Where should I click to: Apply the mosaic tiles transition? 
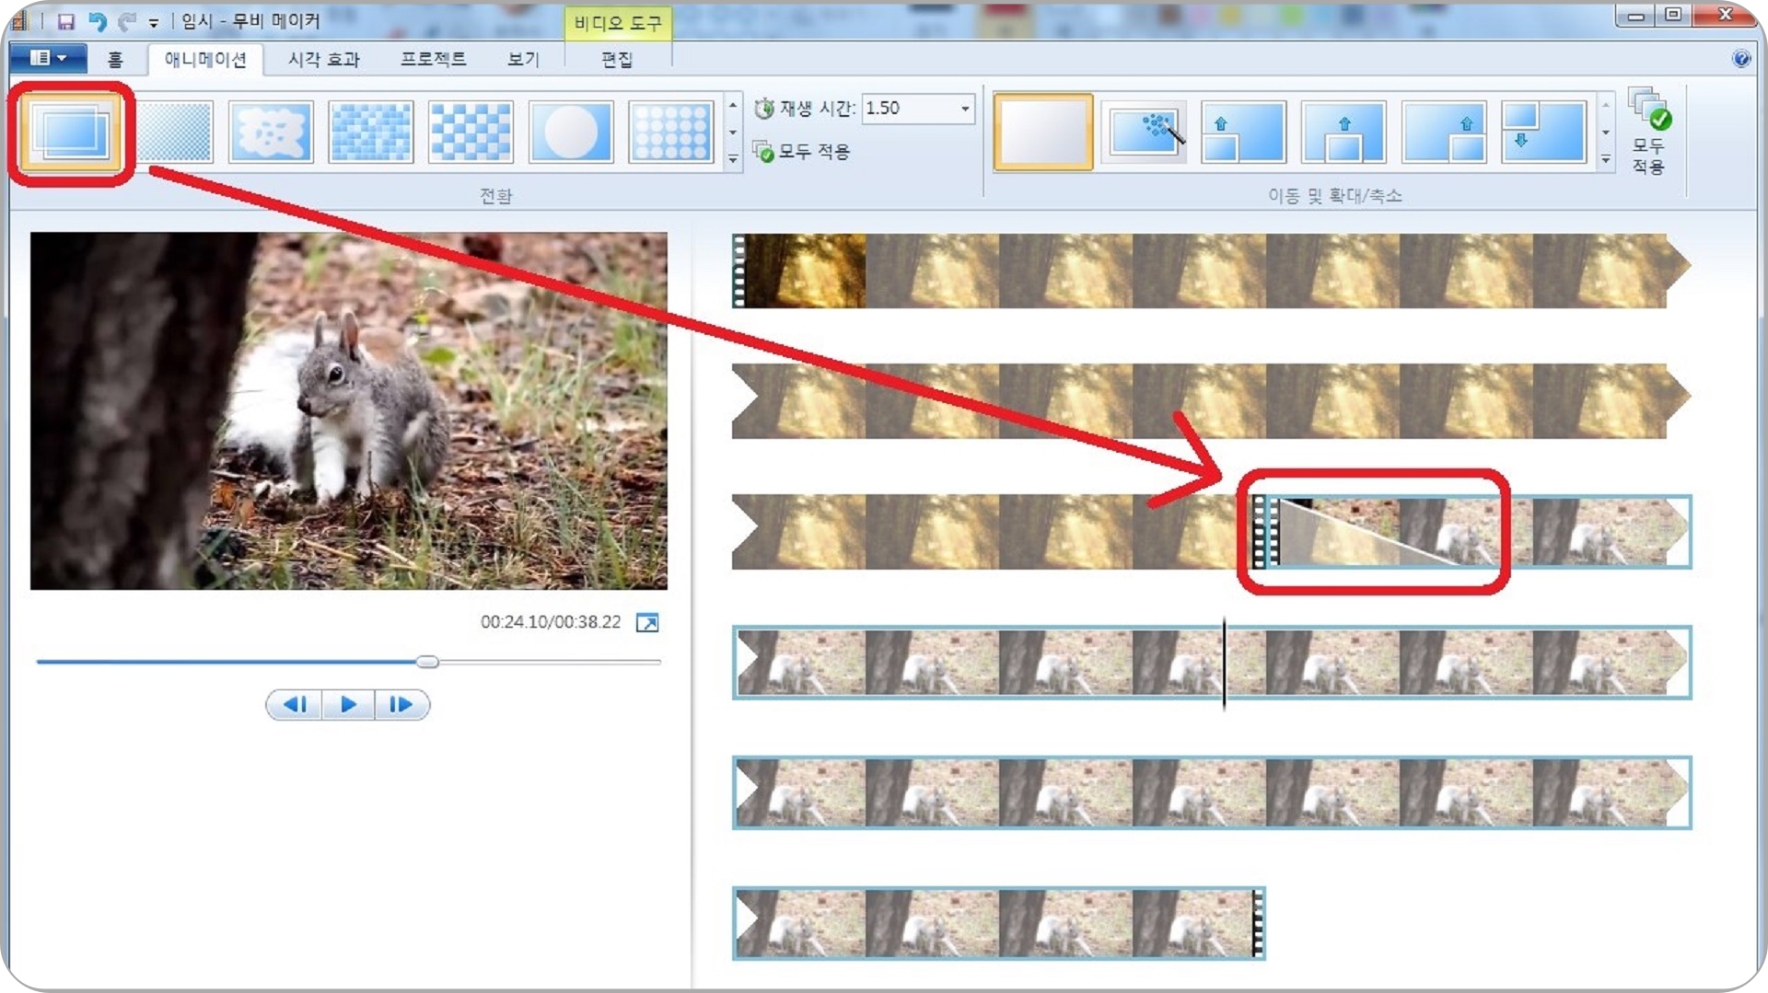coord(371,133)
